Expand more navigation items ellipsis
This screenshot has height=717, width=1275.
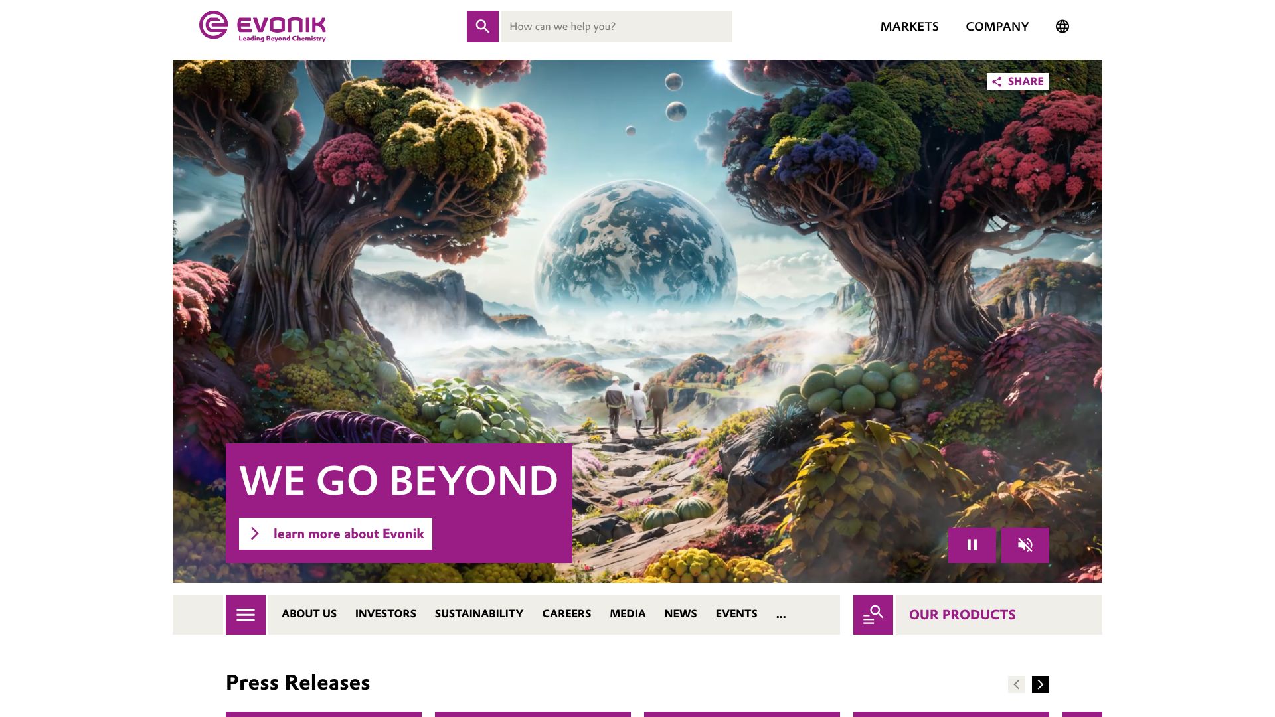(781, 615)
